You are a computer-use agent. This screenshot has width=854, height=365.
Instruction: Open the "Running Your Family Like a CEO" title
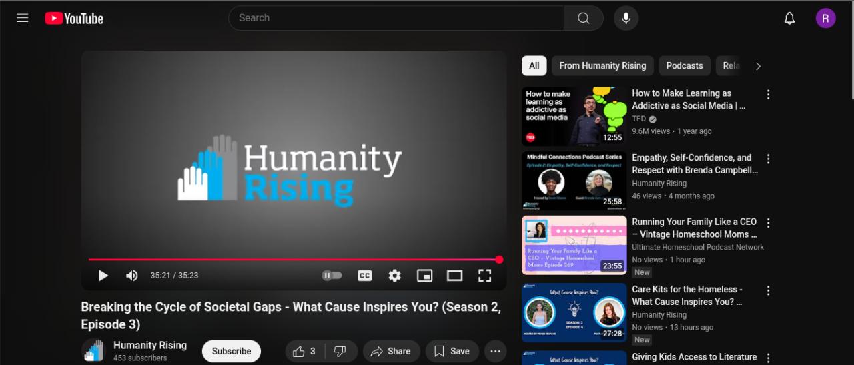click(x=695, y=228)
